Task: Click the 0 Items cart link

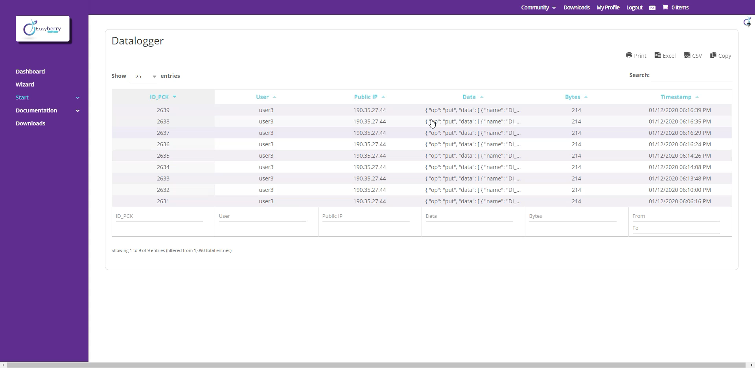Action: click(680, 7)
